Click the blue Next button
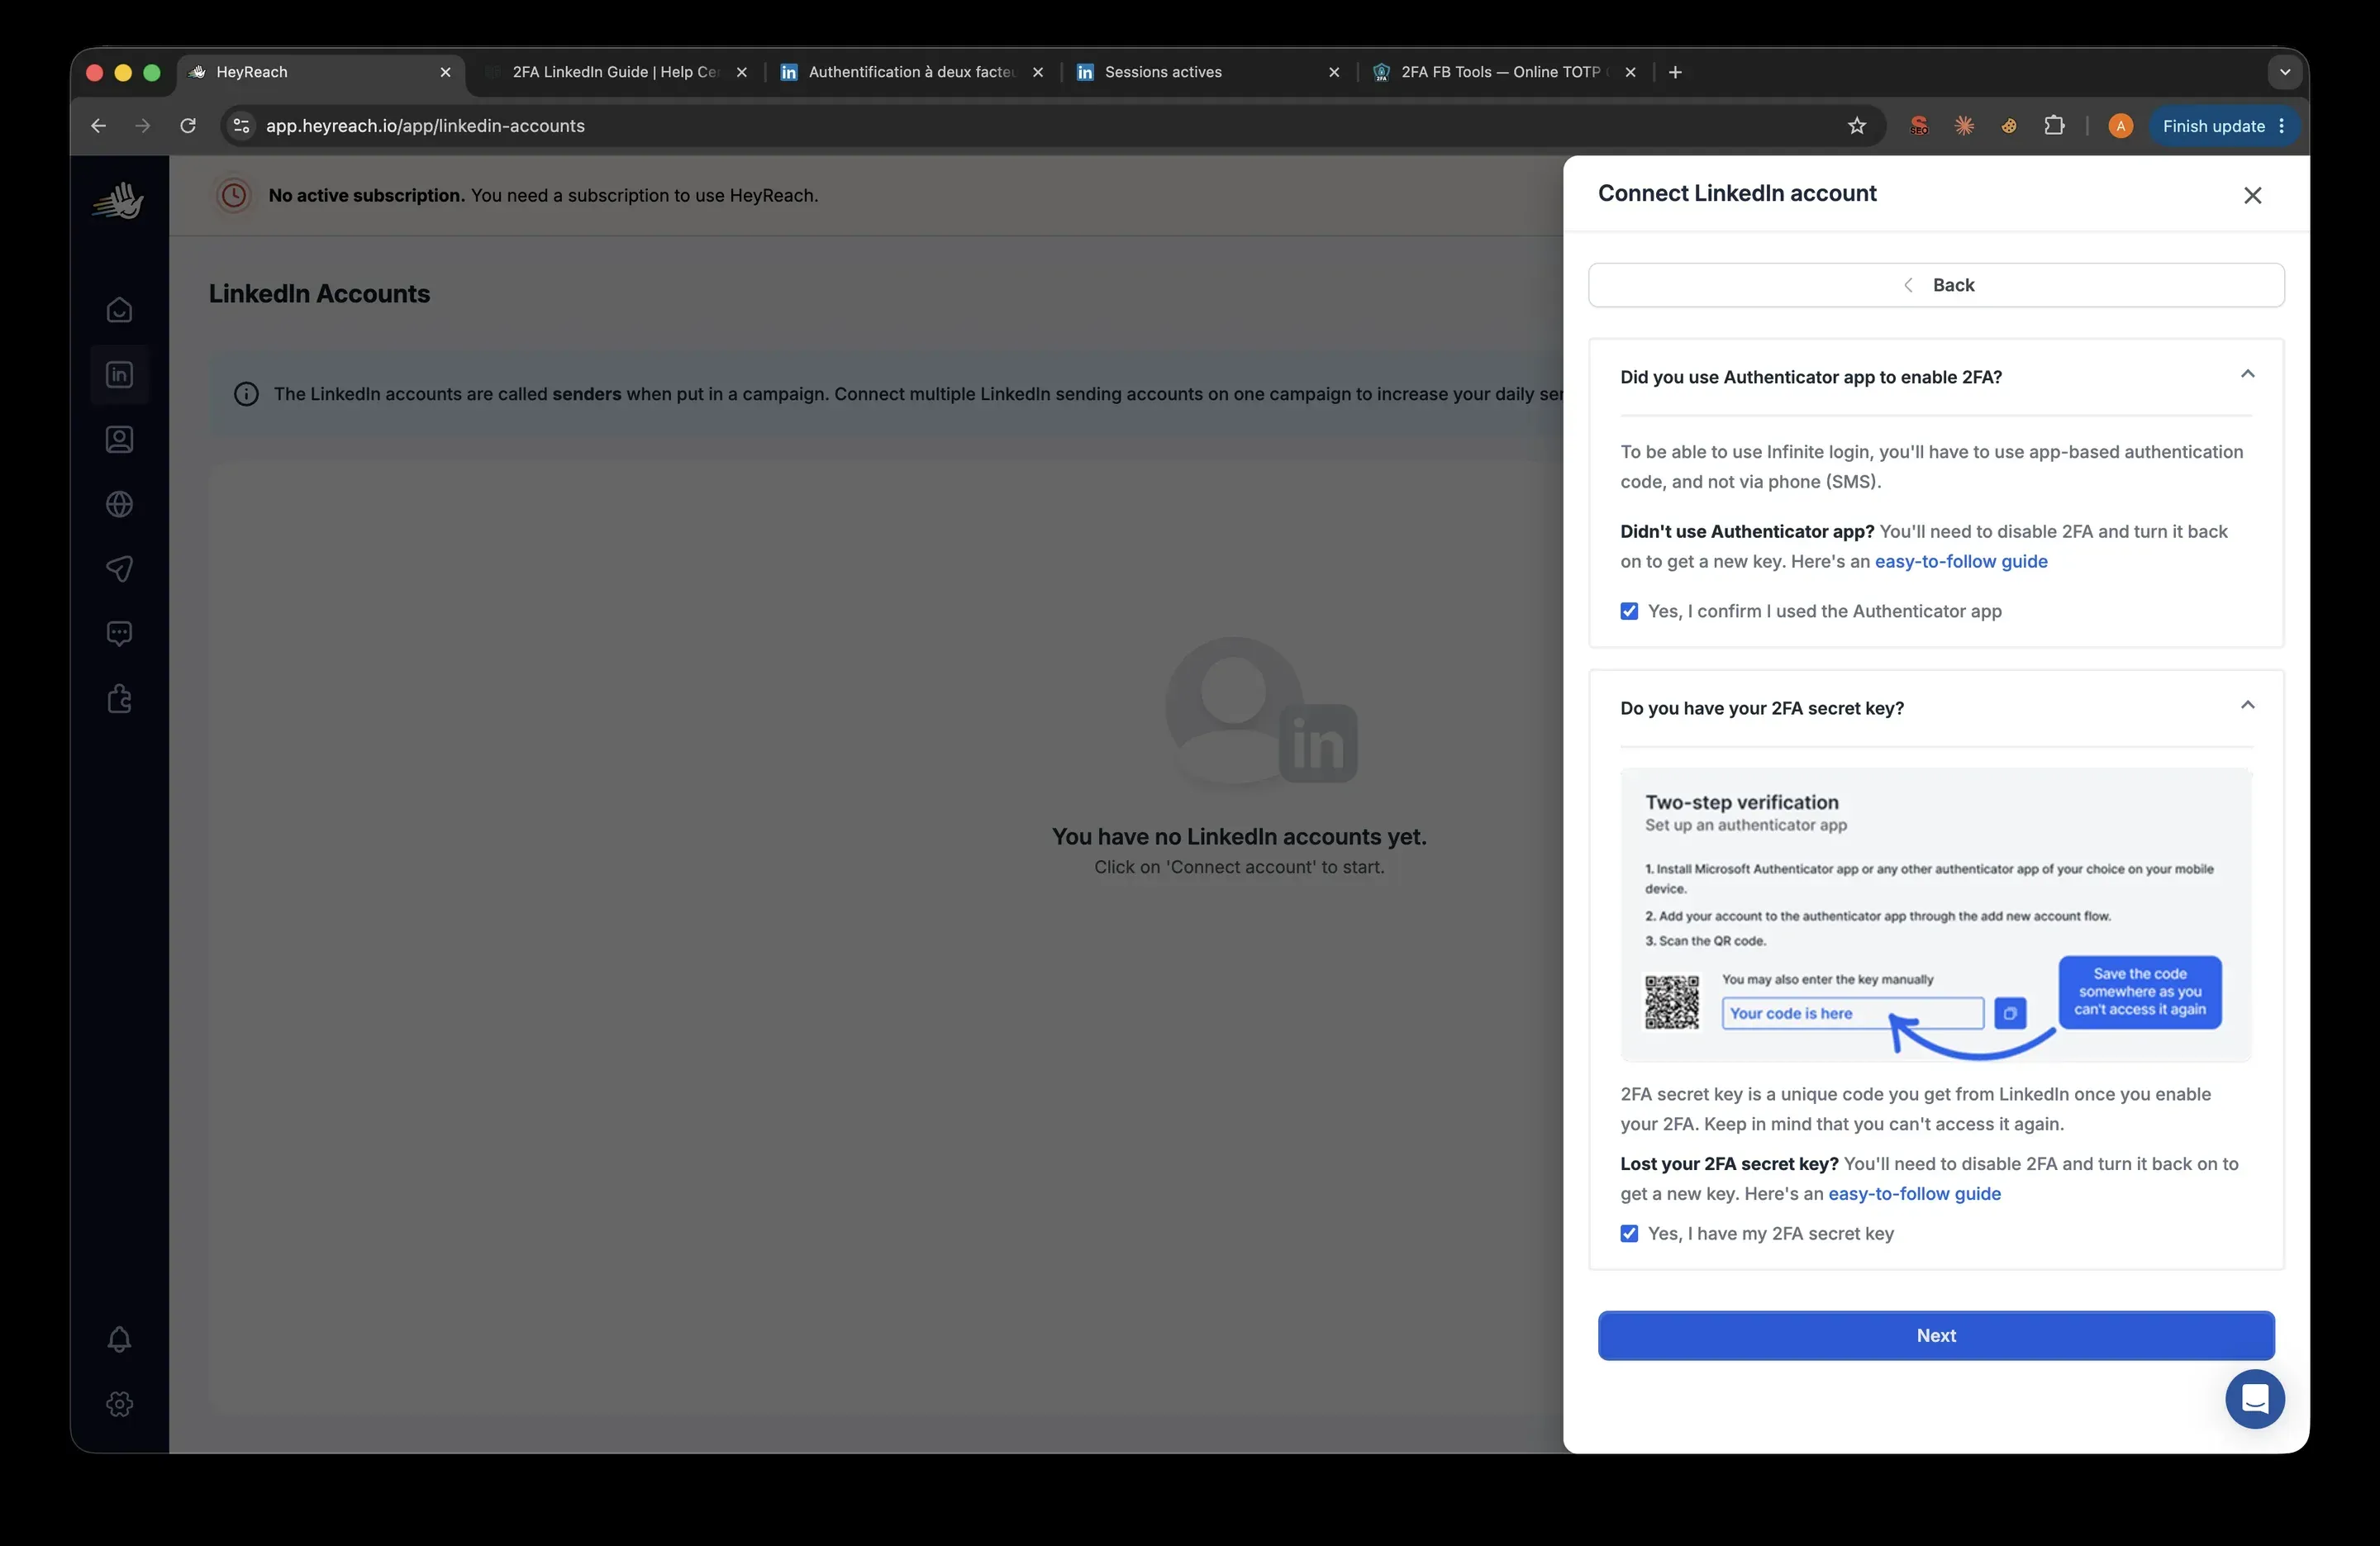This screenshot has width=2380, height=1546. tap(1936, 1336)
